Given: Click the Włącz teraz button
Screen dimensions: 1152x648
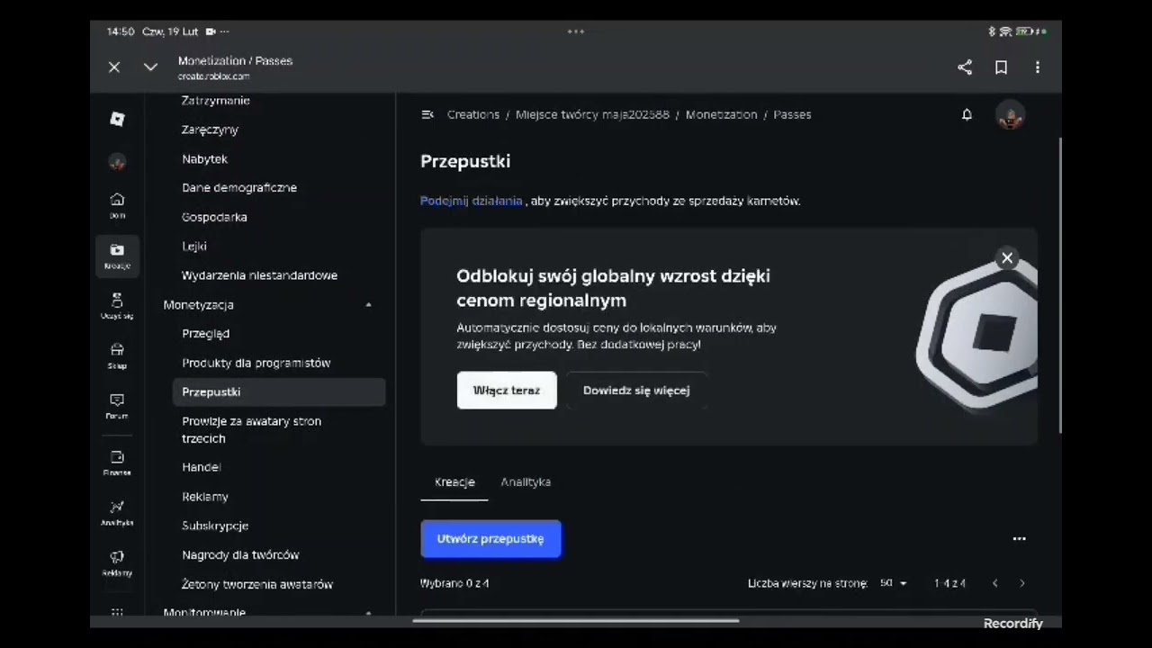Looking at the screenshot, I should pyautogui.click(x=507, y=391).
